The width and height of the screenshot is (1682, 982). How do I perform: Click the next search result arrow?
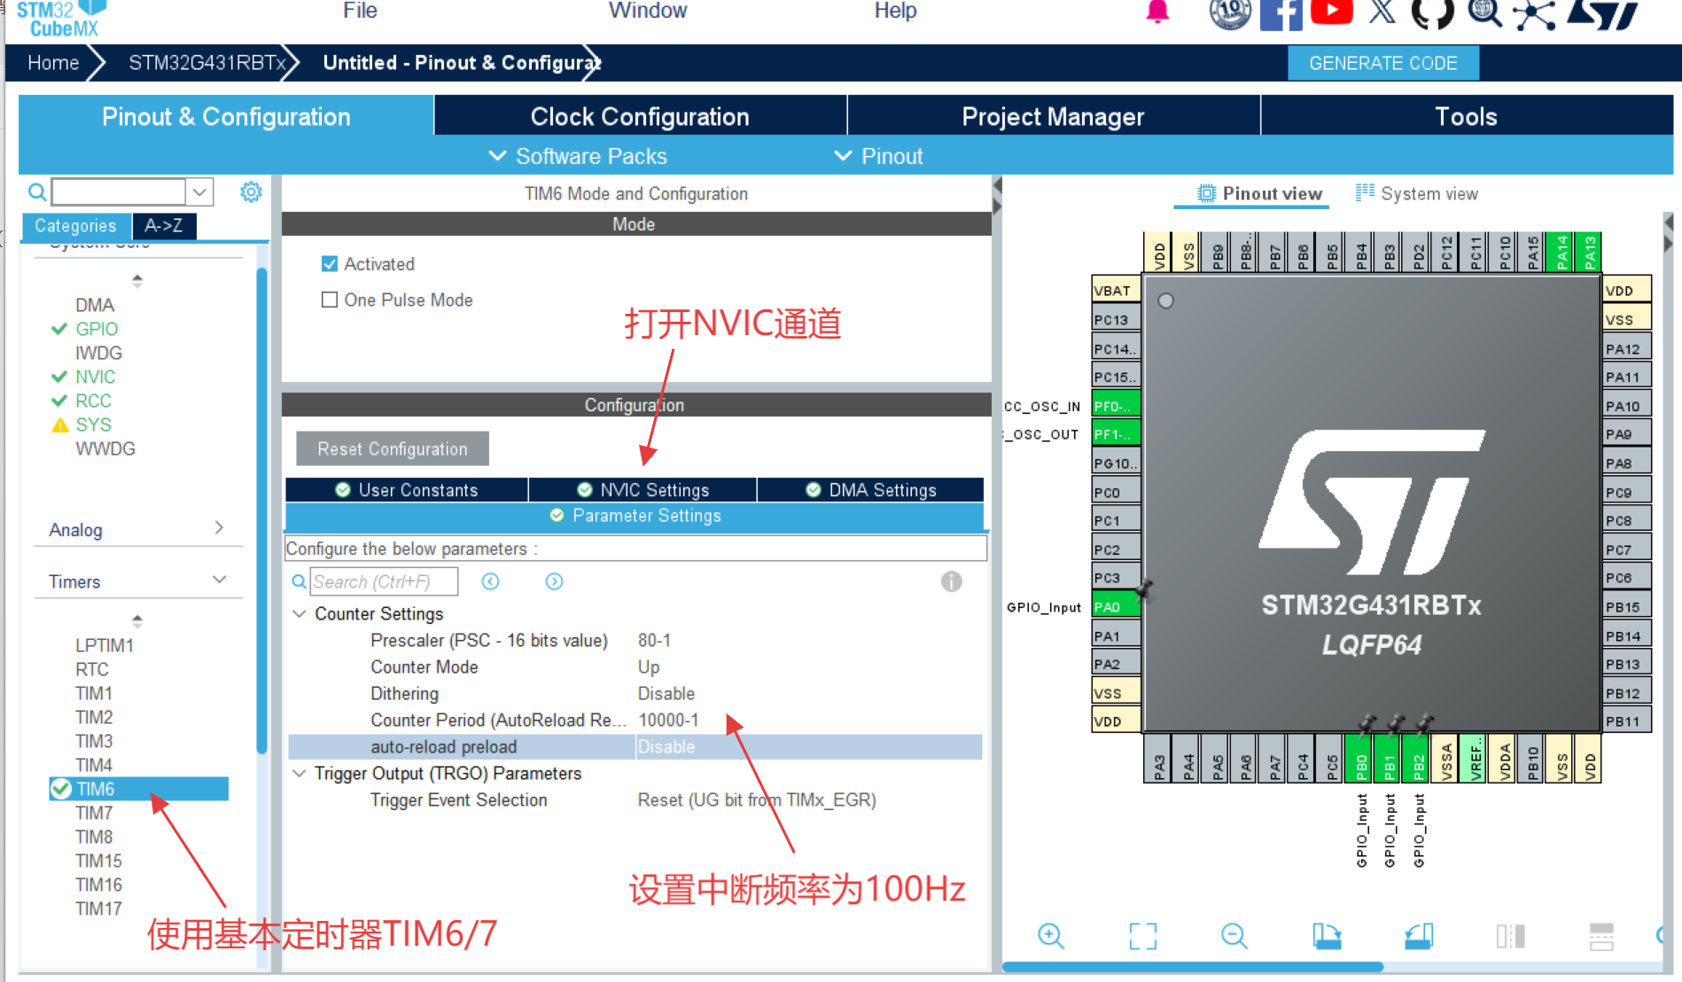tap(554, 581)
